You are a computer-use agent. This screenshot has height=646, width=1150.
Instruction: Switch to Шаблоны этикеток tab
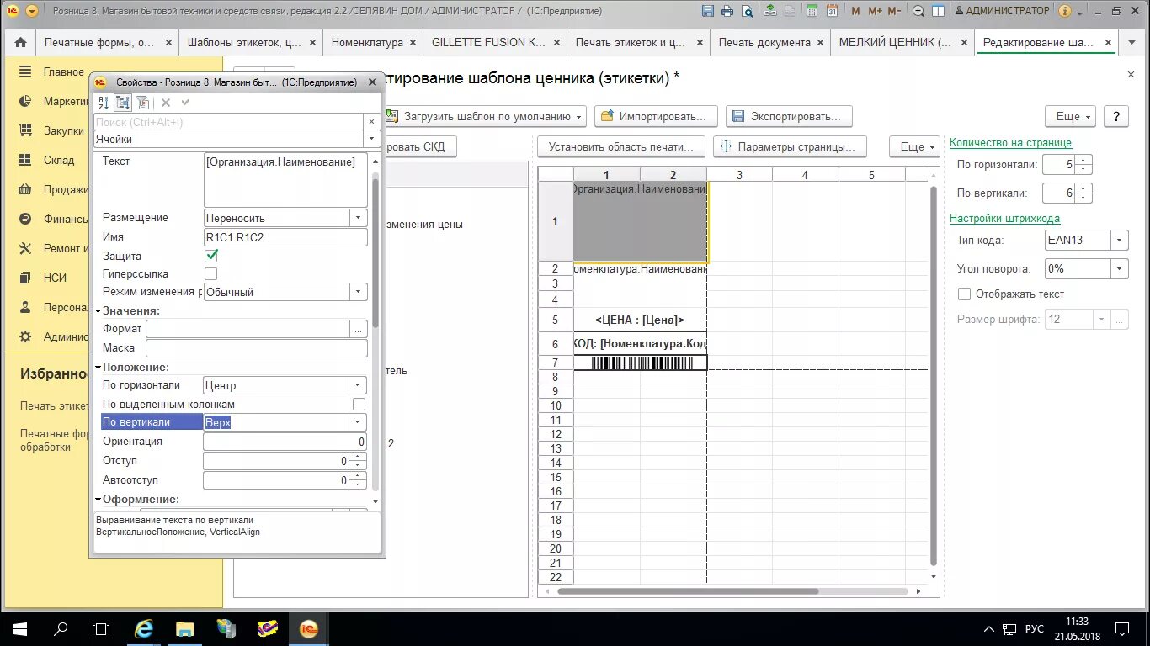[x=244, y=43]
